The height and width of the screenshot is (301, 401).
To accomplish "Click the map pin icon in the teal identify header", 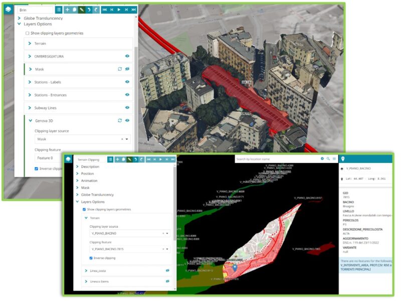I will coord(343,159).
